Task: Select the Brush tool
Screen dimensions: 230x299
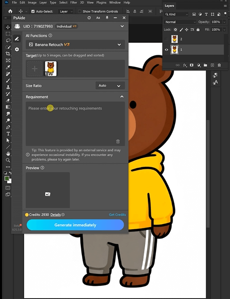Action: click(8, 80)
